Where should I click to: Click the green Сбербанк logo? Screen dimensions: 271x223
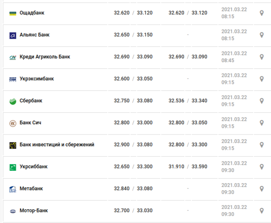coord(13,101)
